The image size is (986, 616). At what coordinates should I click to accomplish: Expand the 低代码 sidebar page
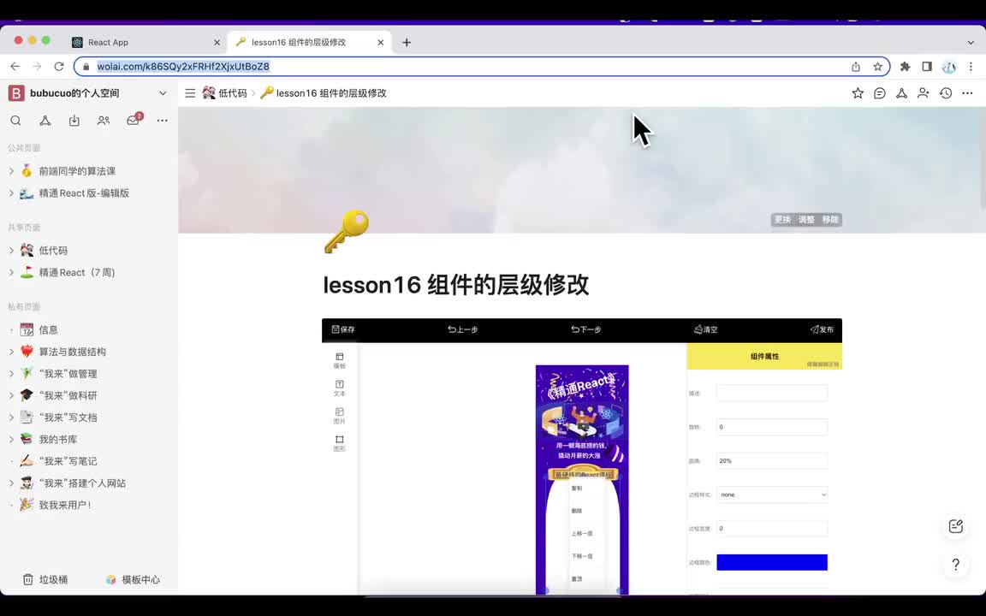coord(11,250)
